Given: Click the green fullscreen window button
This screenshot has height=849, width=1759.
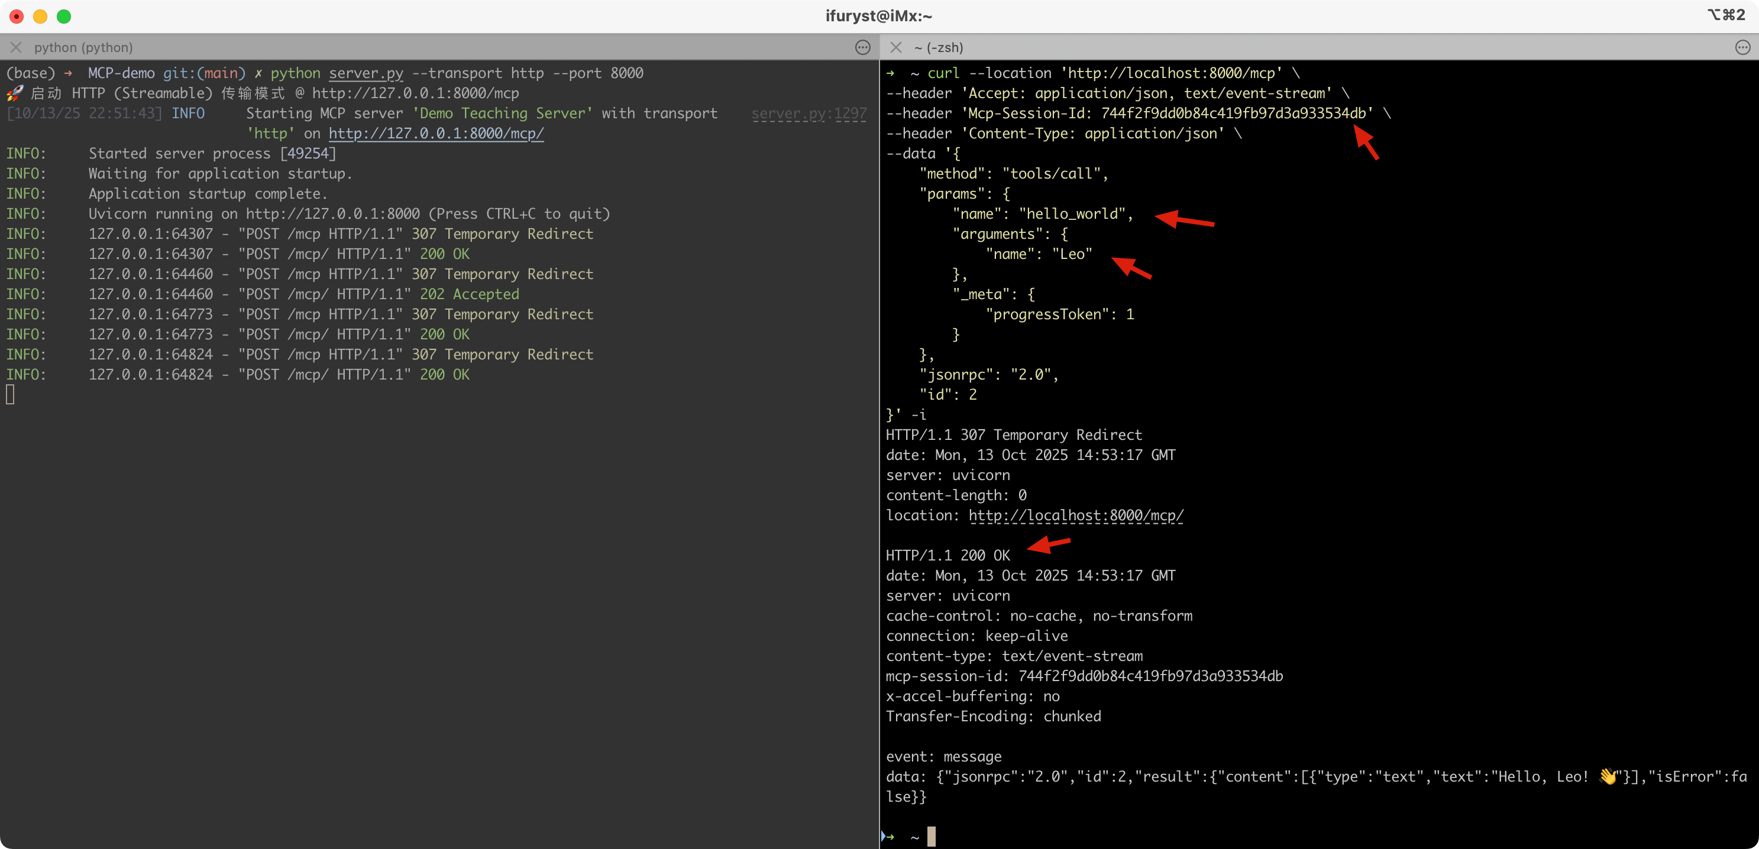Looking at the screenshot, I should pos(63,16).
